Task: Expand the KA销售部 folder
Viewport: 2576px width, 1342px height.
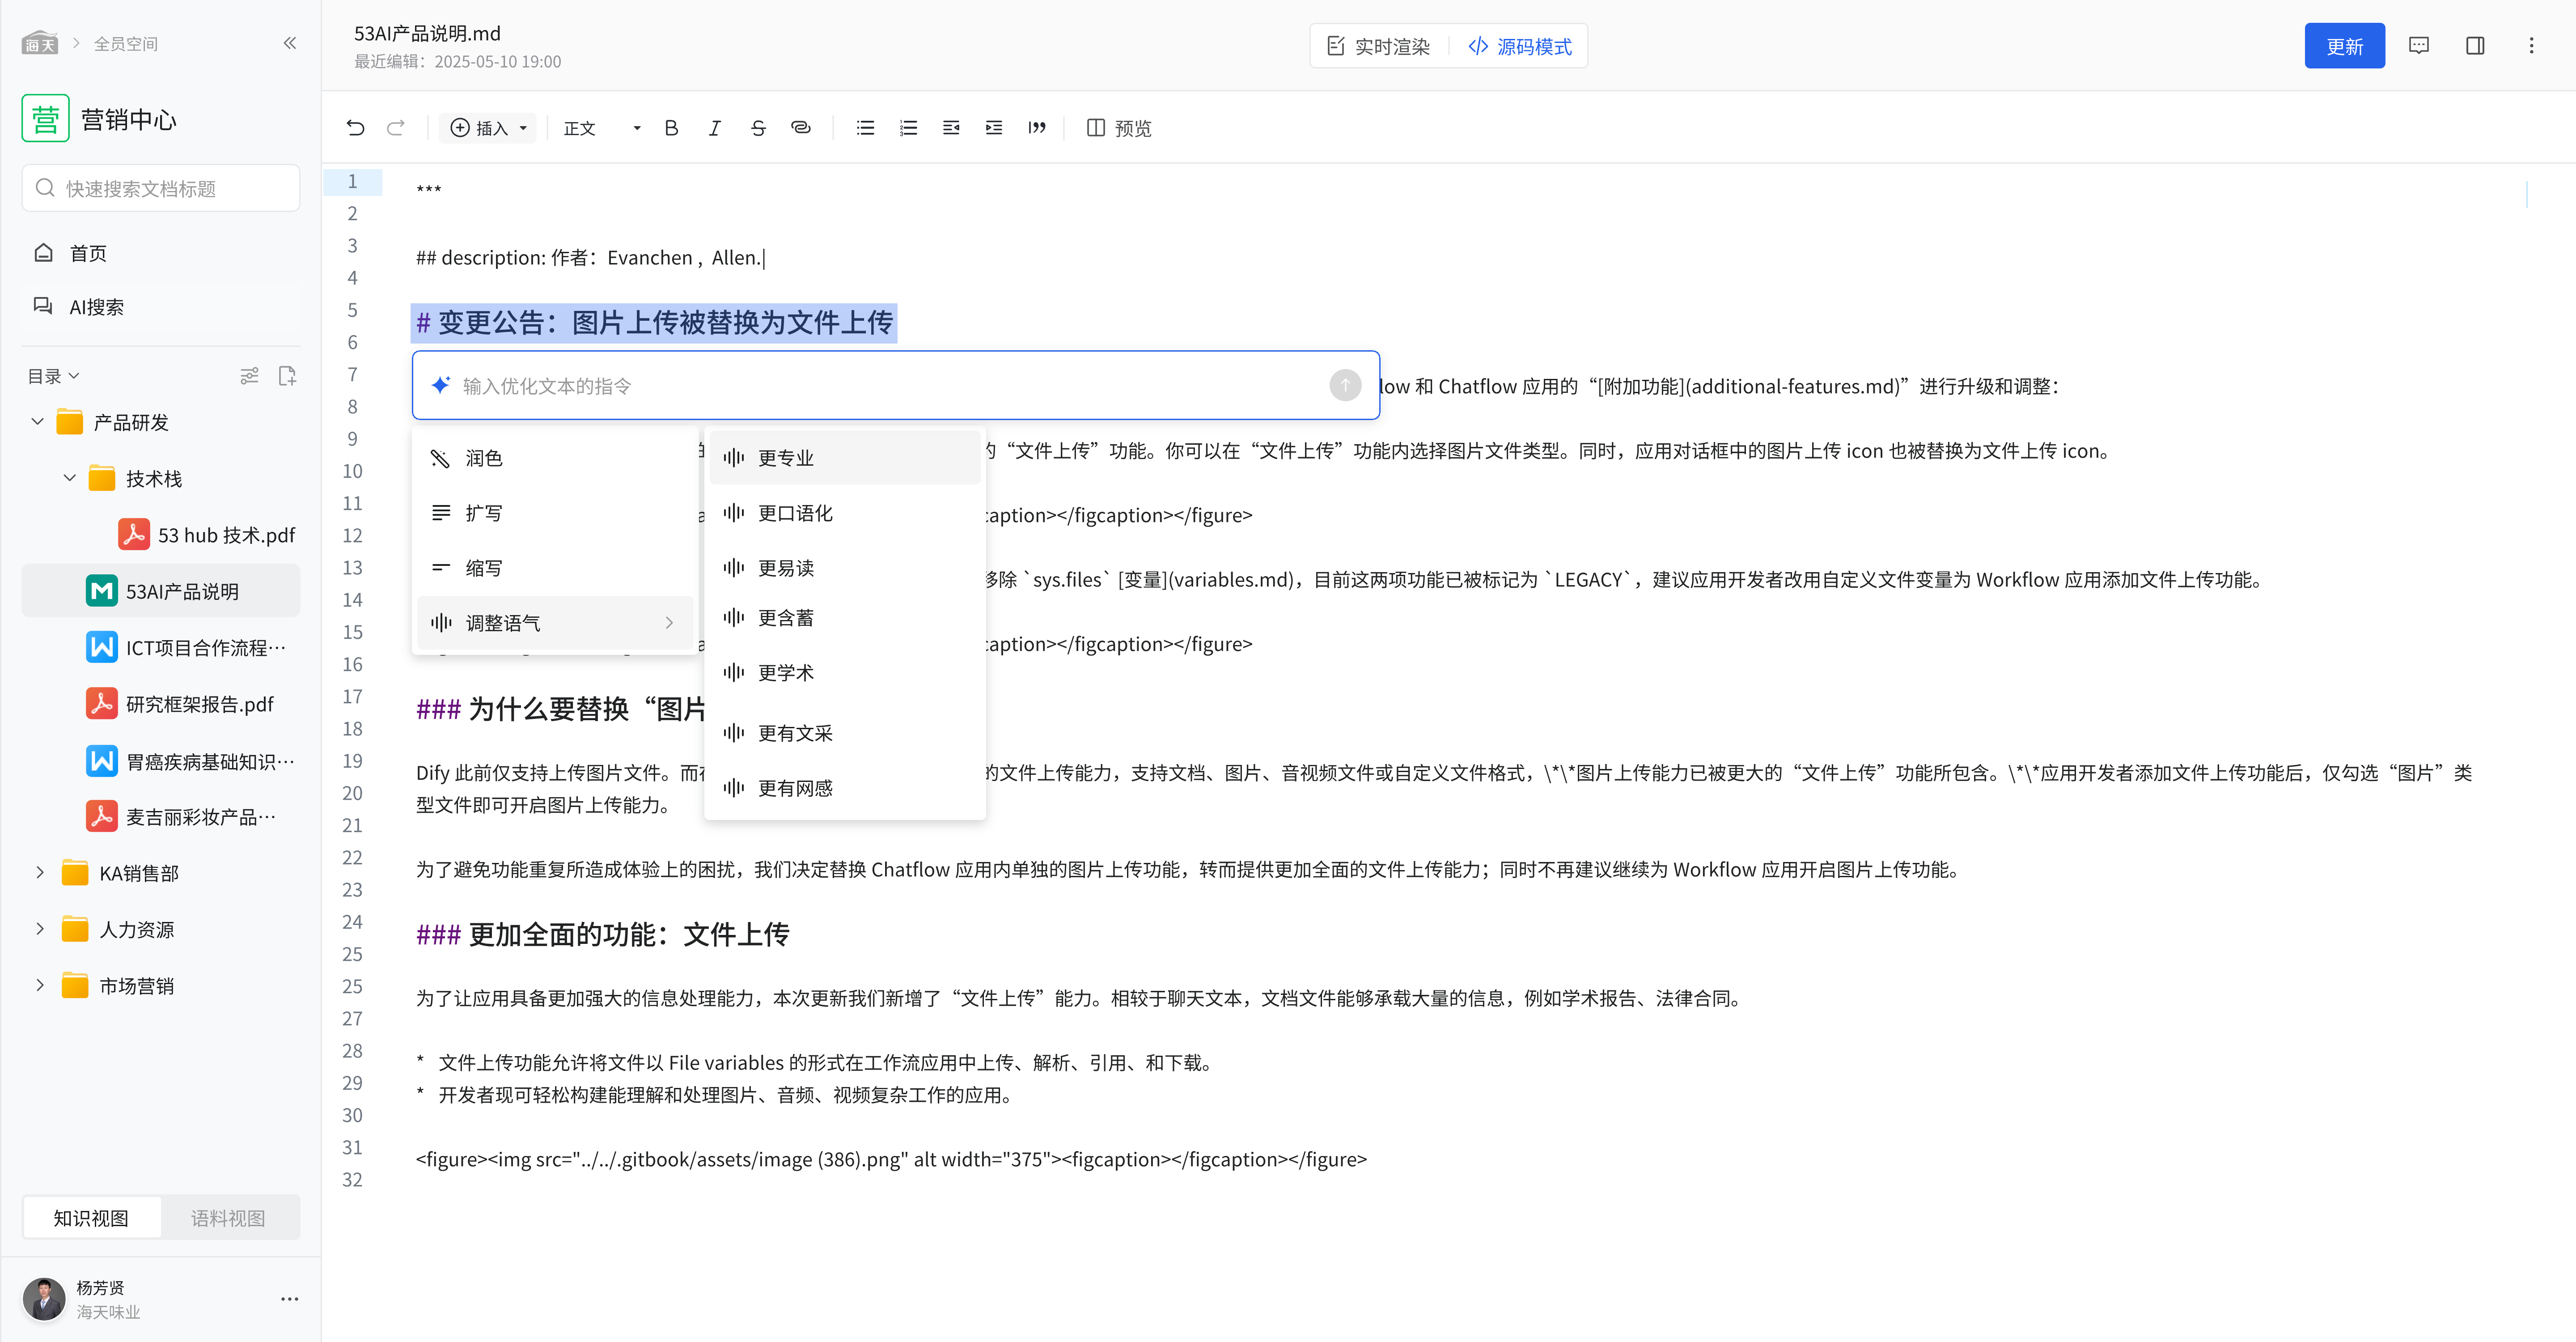Action: 40,873
